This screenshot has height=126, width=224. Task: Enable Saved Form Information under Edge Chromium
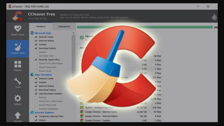click(36, 101)
